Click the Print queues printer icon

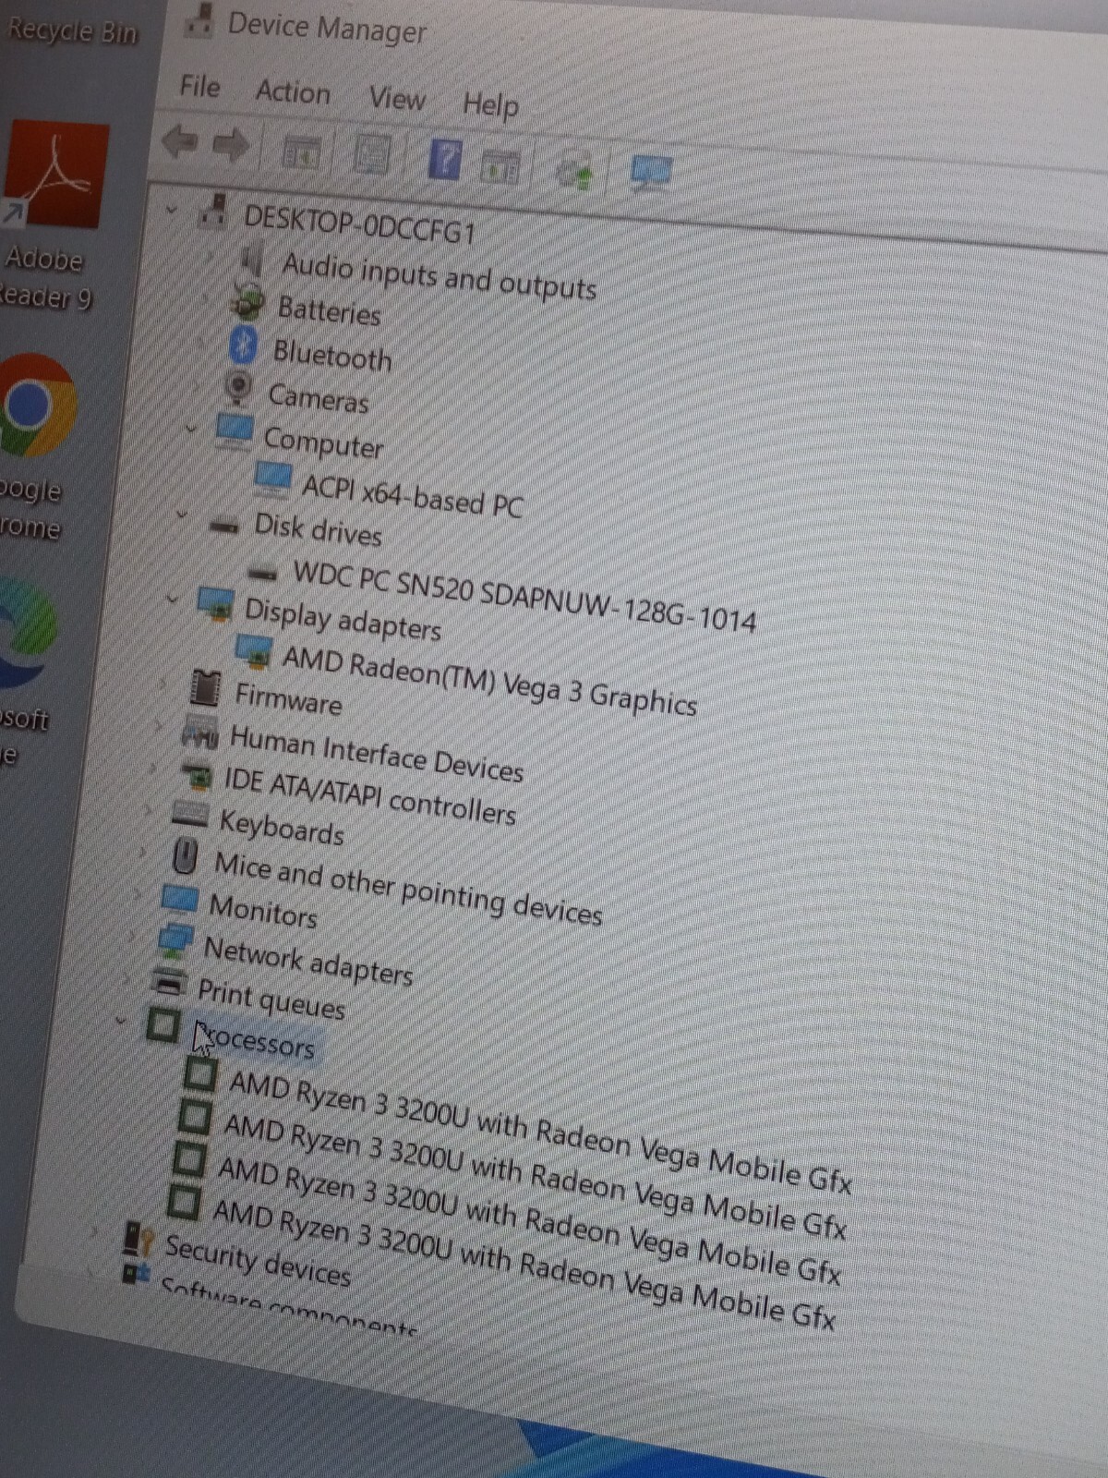coord(169,982)
